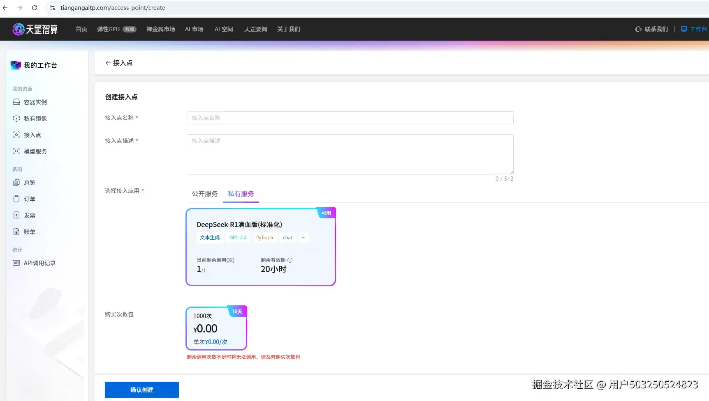
Task: Click the 模型服务 sidebar icon
Action: tap(16, 151)
